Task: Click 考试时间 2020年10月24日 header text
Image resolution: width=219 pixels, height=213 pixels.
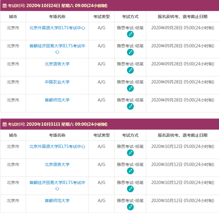Action: click(57, 6)
